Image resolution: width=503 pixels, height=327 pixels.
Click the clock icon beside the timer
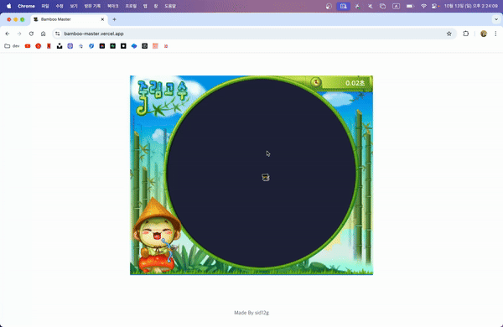(x=316, y=82)
